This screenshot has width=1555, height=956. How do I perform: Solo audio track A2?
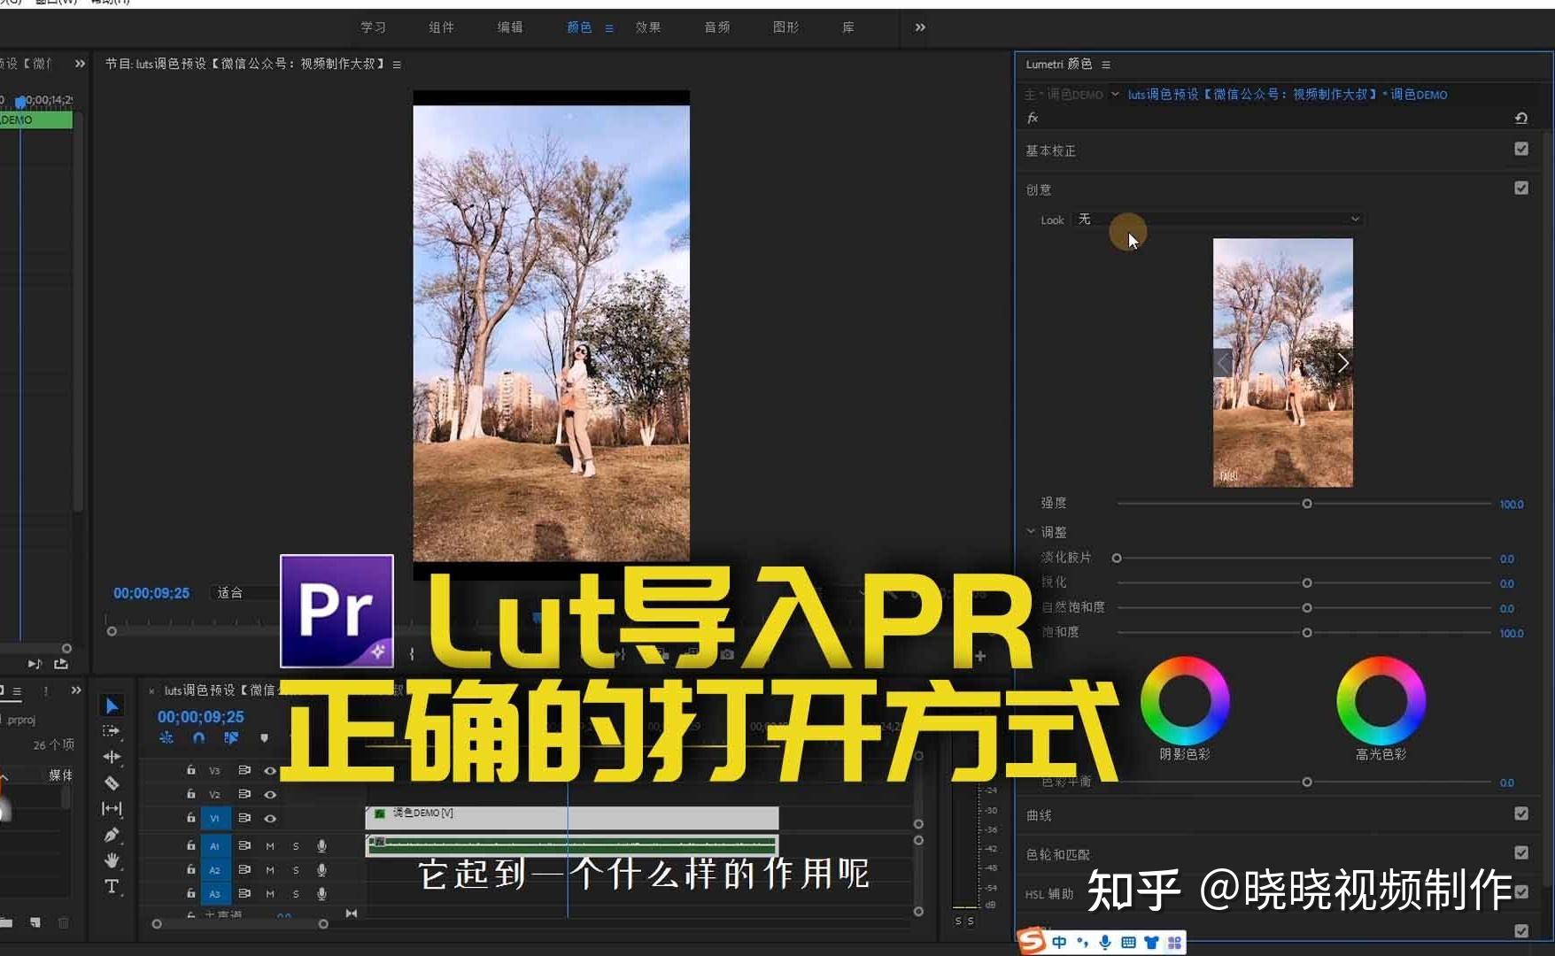296,870
